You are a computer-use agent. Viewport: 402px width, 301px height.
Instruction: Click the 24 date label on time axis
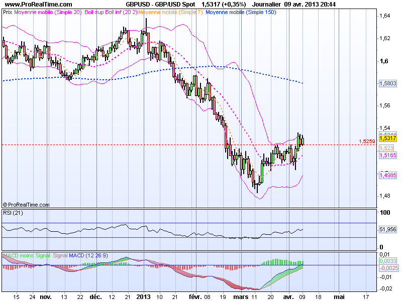(x=32, y=297)
